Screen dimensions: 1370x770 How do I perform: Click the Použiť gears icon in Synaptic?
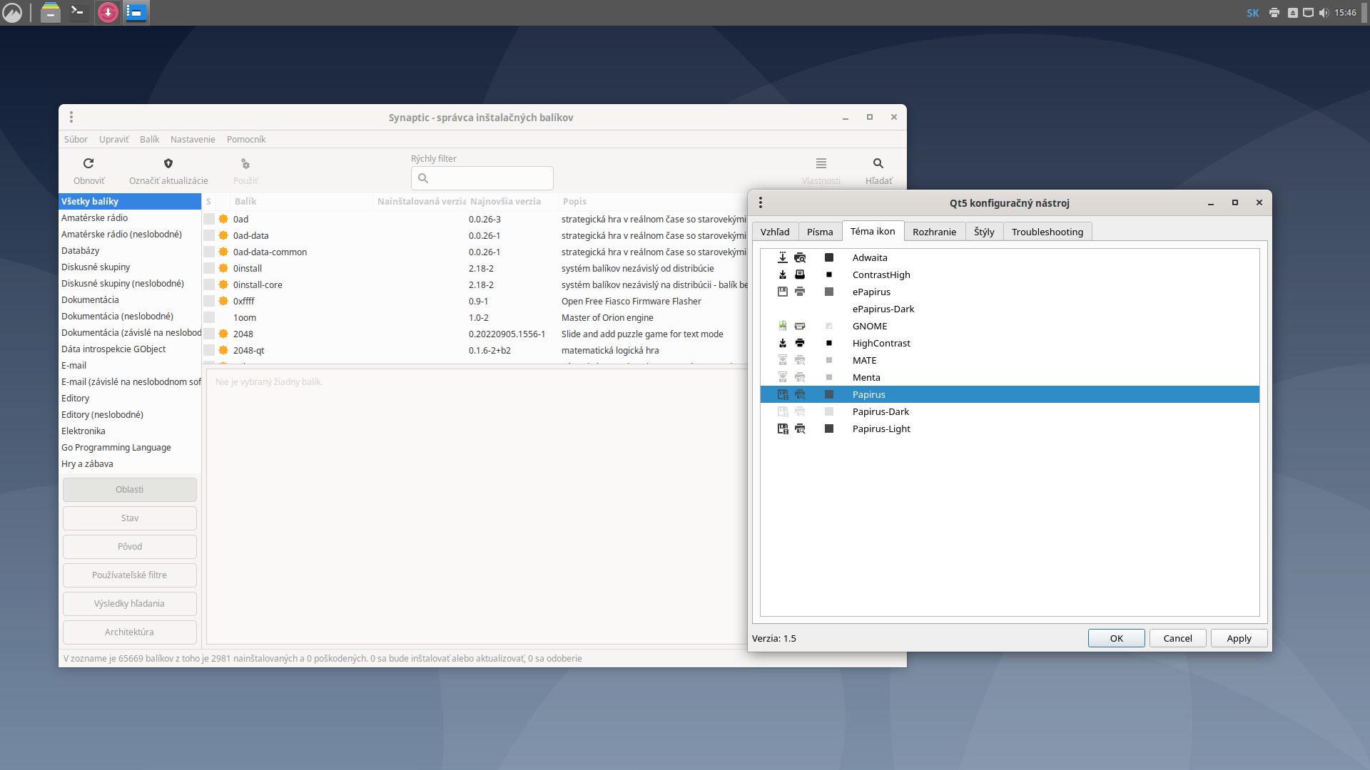tap(245, 163)
